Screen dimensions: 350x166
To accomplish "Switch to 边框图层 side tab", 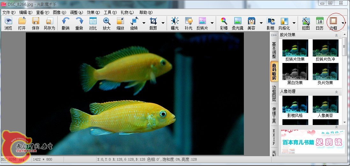I will 274,93.
